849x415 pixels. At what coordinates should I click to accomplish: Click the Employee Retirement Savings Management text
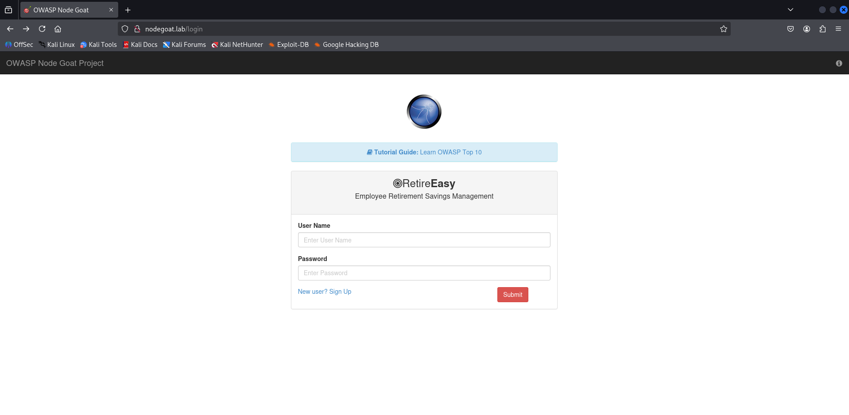tap(424, 196)
